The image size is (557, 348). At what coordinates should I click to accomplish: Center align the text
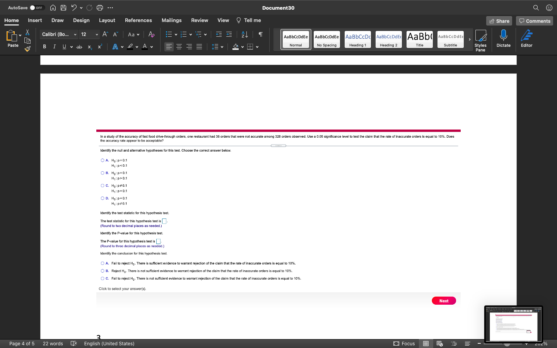click(179, 47)
